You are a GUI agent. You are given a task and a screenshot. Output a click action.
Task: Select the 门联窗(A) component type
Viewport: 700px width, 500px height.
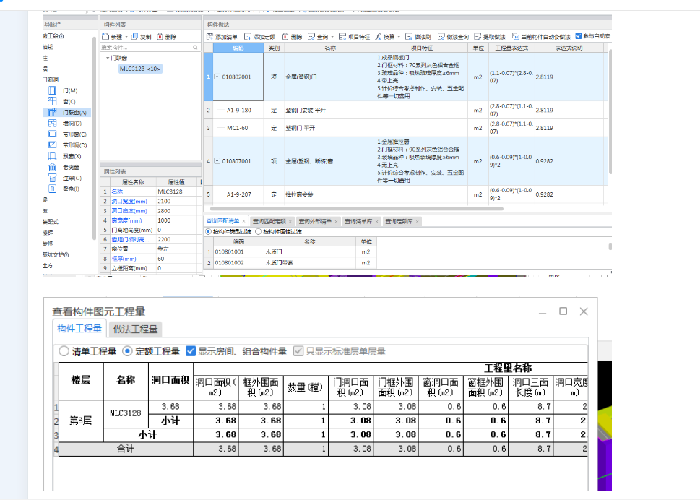tap(67, 113)
